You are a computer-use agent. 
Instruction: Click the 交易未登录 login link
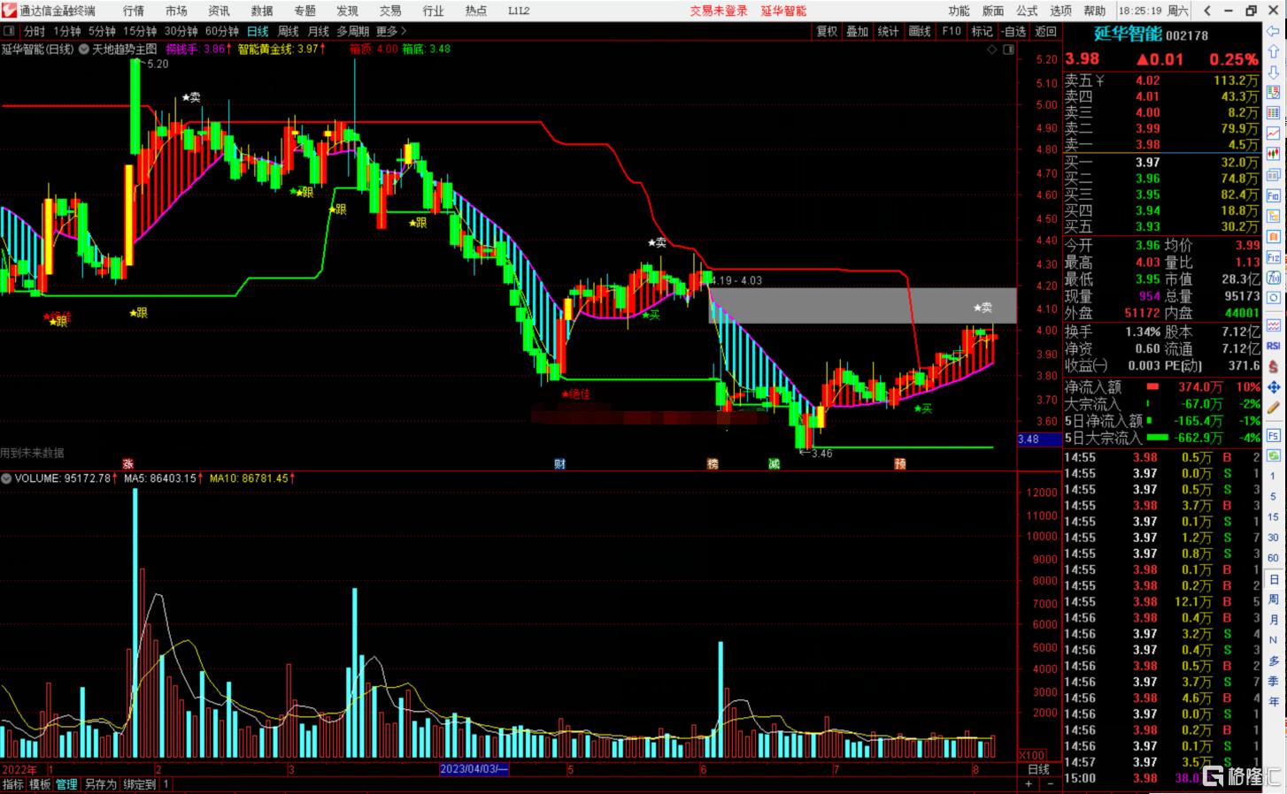click(x=719, y=11)
